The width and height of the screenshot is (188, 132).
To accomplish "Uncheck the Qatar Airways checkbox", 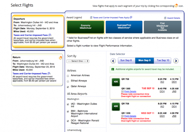I will (x=68, y=86).
